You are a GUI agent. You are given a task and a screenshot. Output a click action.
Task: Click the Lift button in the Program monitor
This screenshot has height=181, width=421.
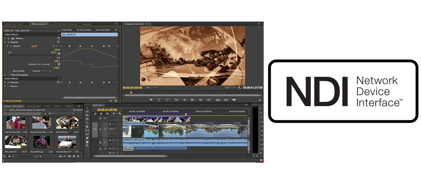218,100
